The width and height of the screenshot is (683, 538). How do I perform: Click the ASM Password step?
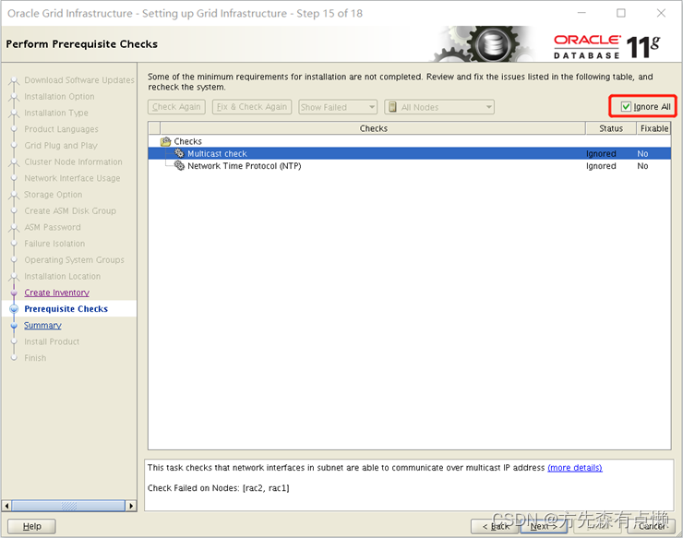pyautogui.click(x=53, y=227)
